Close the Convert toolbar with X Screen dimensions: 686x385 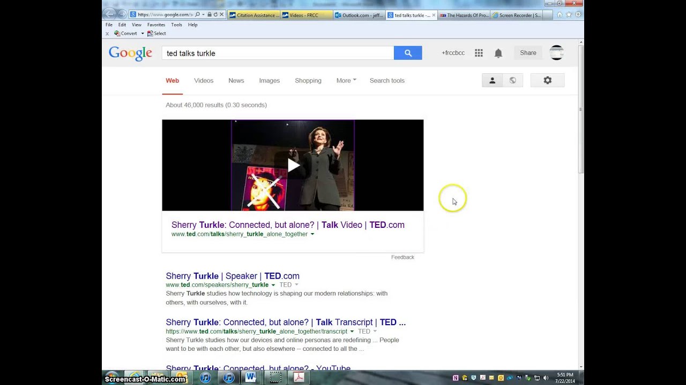107,34
